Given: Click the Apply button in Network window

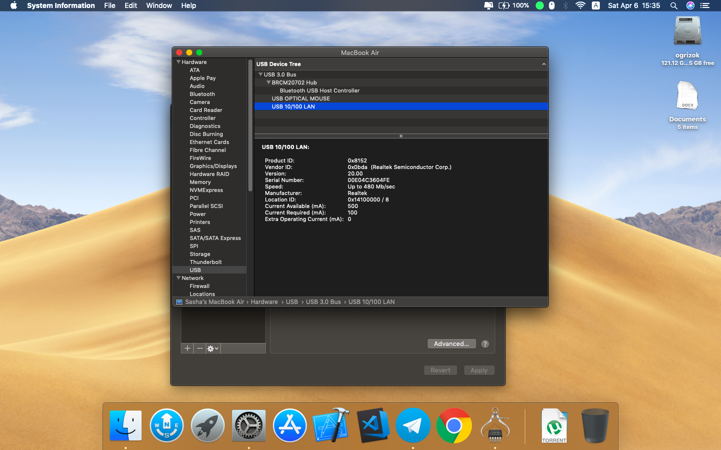Looking at the screenshot, I should [479, 370].
